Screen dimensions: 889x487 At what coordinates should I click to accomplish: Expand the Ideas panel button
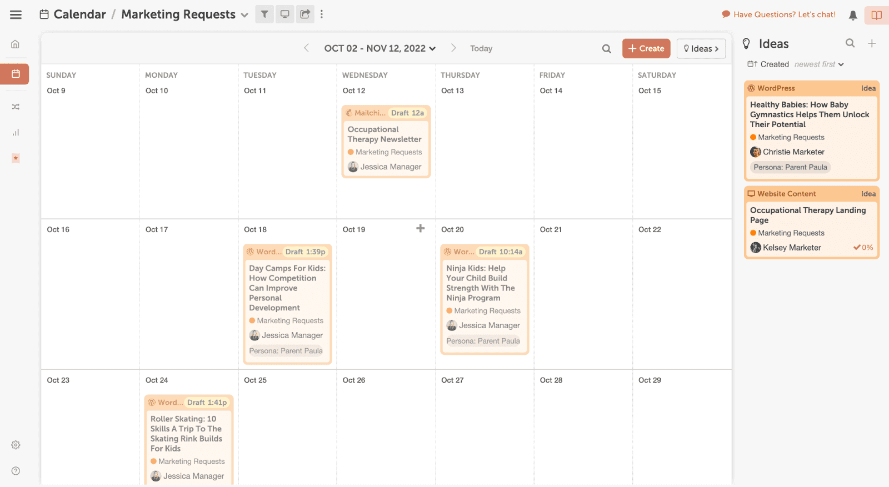tap(701, 49)
